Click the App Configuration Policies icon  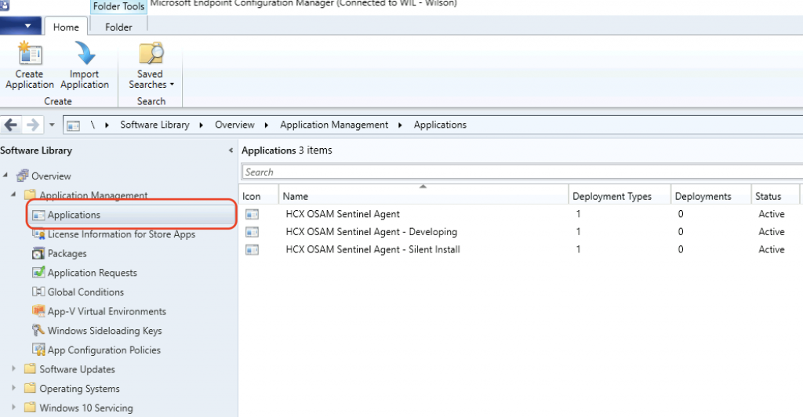point(38,350)
